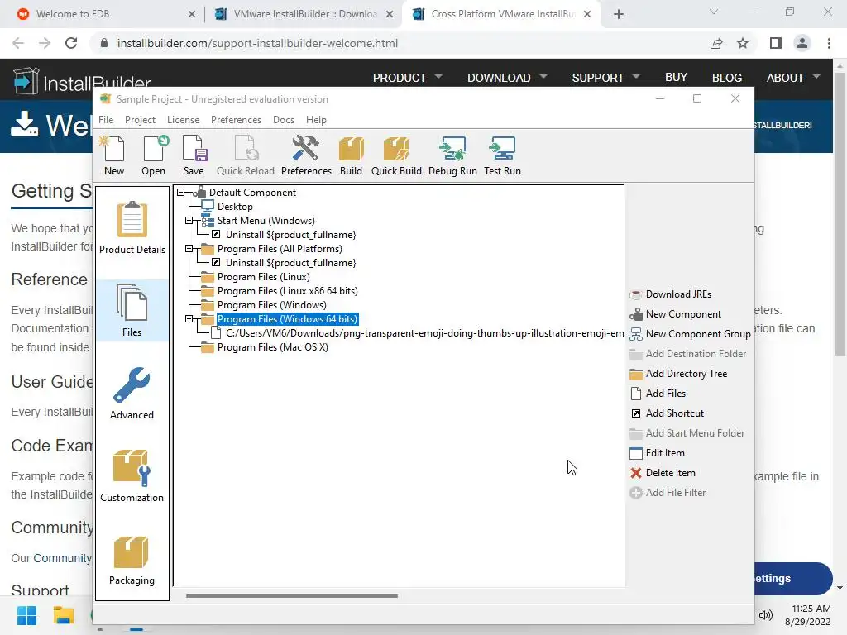Open Customization section in sidebar
Screen dimensions: 847x635
[x=132, y=475]
